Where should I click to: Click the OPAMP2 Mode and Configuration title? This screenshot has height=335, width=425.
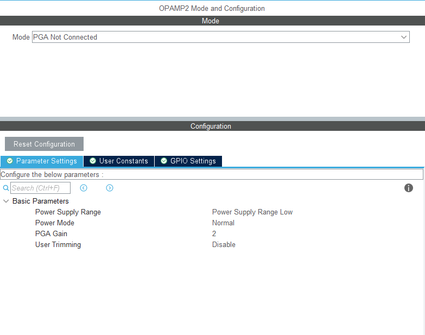[212, 8]
